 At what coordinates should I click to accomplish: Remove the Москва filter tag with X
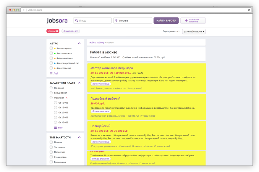(x=57, y=31)
